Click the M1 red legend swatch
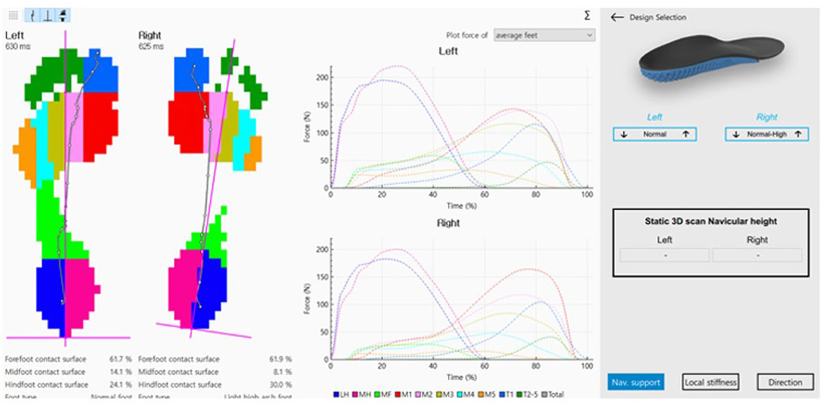 397,394
